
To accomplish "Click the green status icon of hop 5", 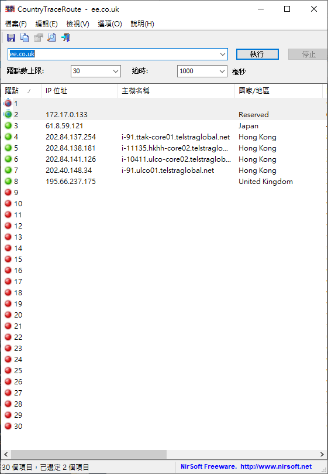I will 8,148.
